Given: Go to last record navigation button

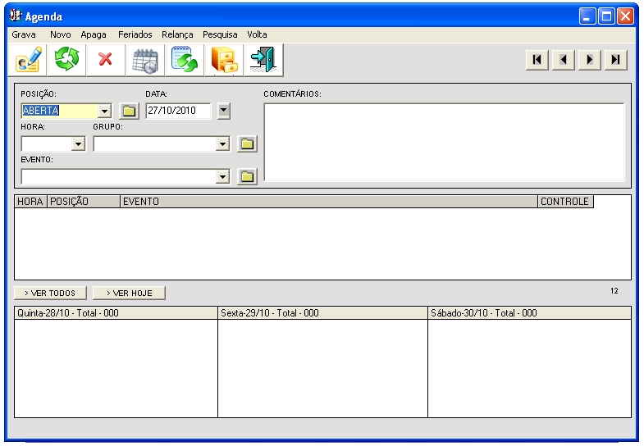Looking at the screenshot, I should point(615,60).
